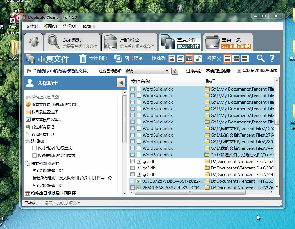Select the music note quick column icon
Viewport: 295px width, 229px height.
point(198,59)
